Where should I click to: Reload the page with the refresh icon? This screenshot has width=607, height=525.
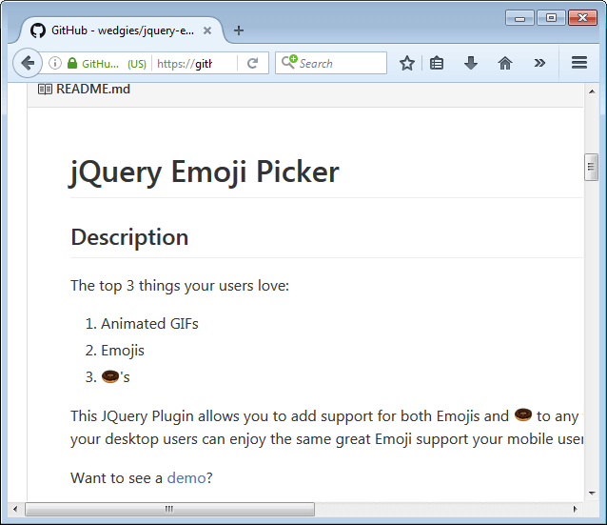252,63
